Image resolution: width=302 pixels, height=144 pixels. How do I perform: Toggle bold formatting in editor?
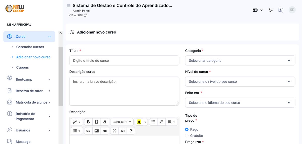coord(88,122)
